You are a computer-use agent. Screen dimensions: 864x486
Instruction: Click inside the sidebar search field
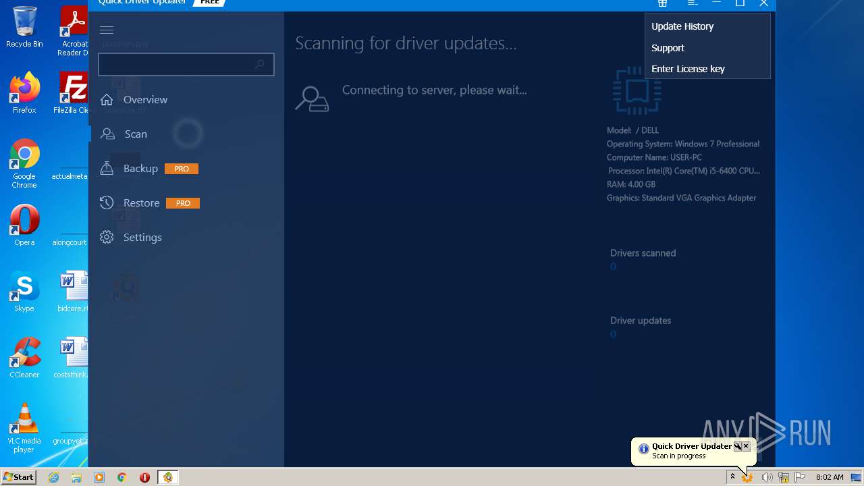tap(186, 64)
